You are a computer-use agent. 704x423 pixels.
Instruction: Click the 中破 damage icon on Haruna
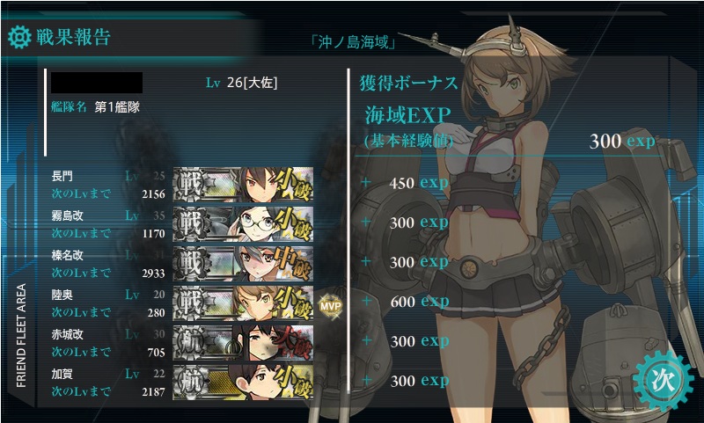click(293, 263)
